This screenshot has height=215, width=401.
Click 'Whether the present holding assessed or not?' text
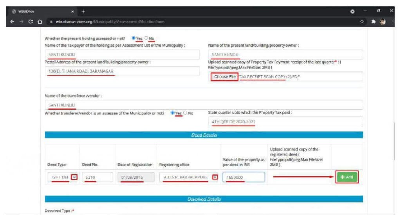tap(85, 39)
